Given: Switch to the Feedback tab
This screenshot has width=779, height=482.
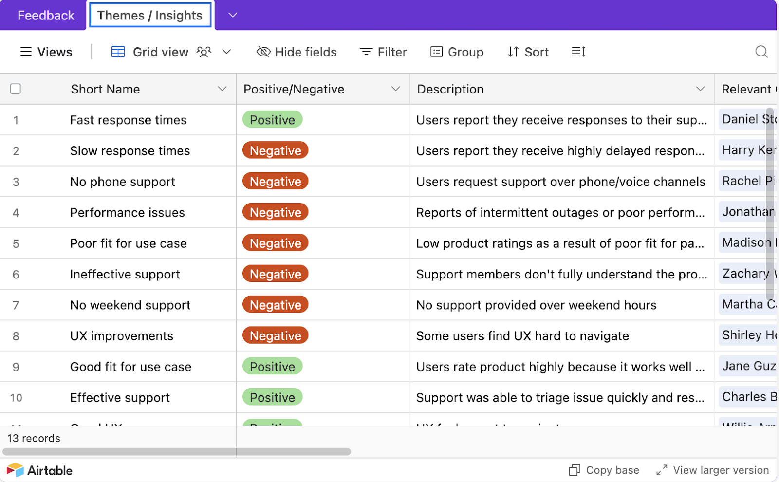Looking at the screenshot, I should point(46,15).
